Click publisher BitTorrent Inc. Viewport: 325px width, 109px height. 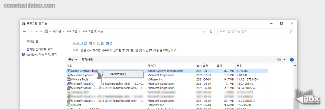(156, 105)
